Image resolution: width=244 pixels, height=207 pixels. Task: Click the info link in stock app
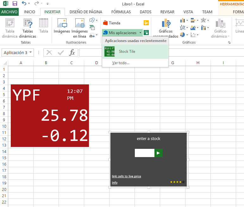(x=115, y=183)
